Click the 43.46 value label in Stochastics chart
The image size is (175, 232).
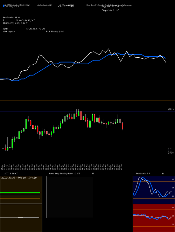click(170, 193)
